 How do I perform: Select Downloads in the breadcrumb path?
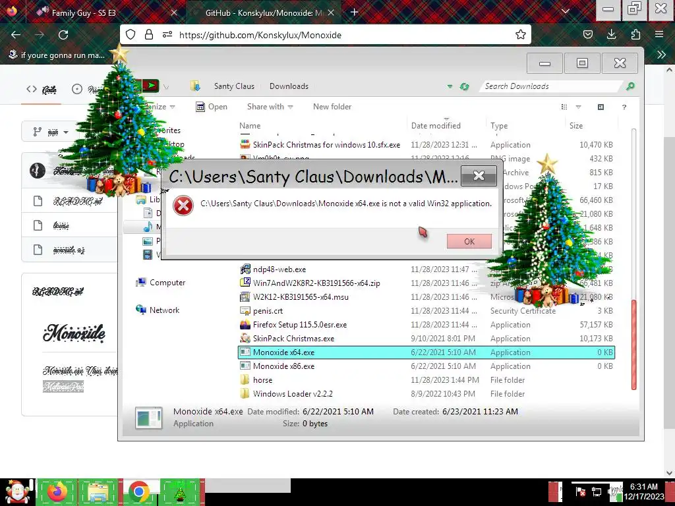[289, 86]
